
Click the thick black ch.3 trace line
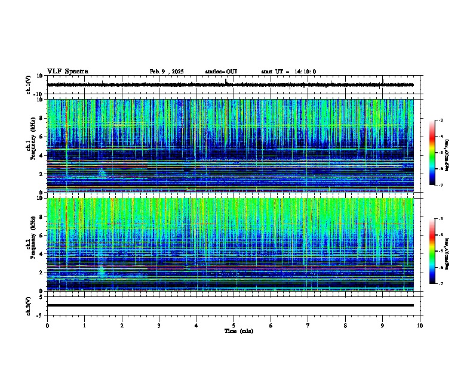230,305
